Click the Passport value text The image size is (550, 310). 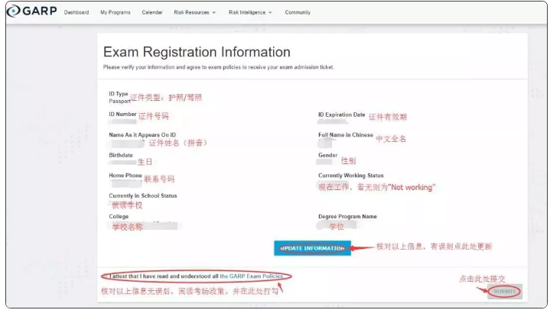click(119, 101)
